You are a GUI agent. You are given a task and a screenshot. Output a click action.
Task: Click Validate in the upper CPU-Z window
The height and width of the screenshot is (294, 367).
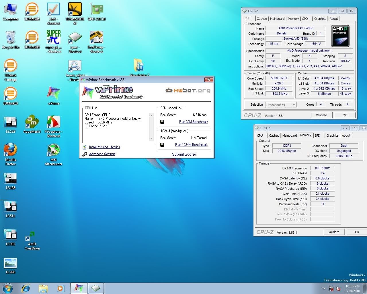click(x=321, y=115)
